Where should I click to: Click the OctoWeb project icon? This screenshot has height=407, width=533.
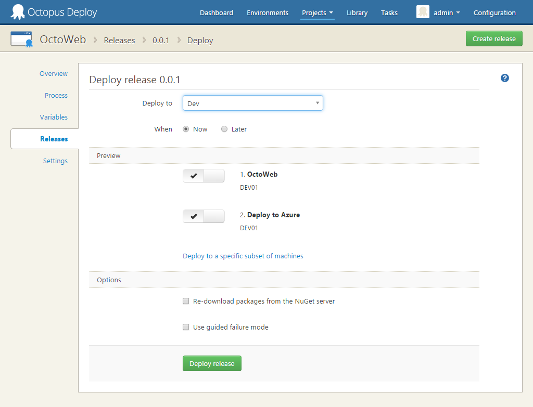tap(21, 38)
